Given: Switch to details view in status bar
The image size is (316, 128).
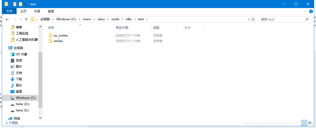Looking at the screenshot, I should 304,123.
